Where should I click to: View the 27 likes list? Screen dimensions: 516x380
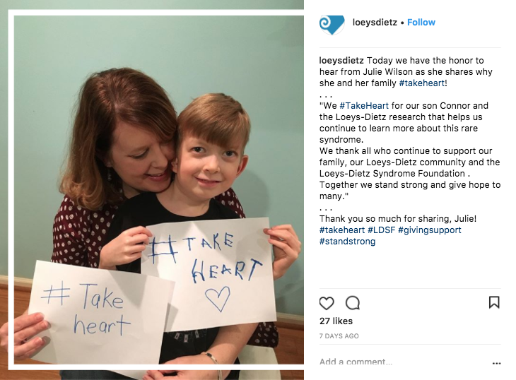336,321
